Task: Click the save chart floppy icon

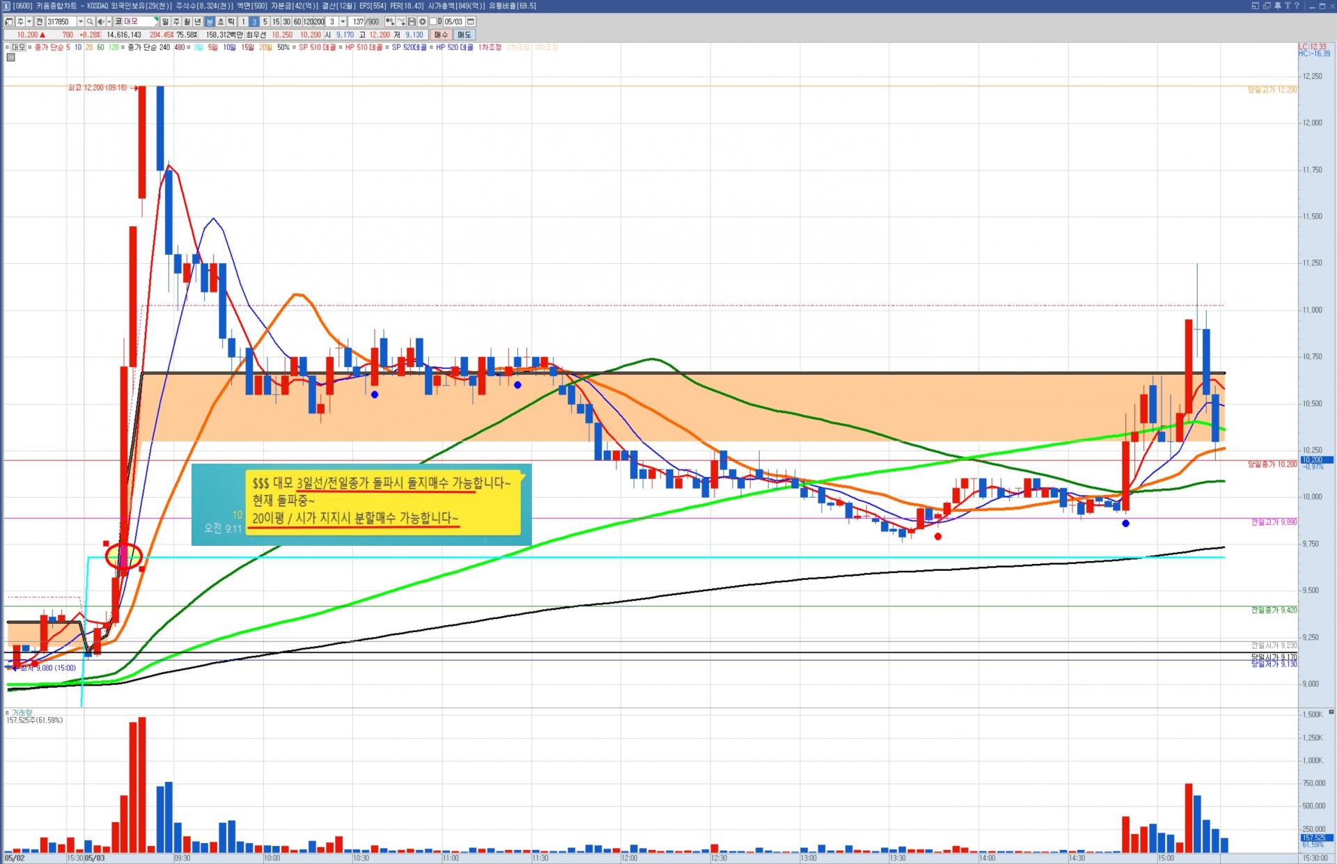Action: tap(412, 22)
